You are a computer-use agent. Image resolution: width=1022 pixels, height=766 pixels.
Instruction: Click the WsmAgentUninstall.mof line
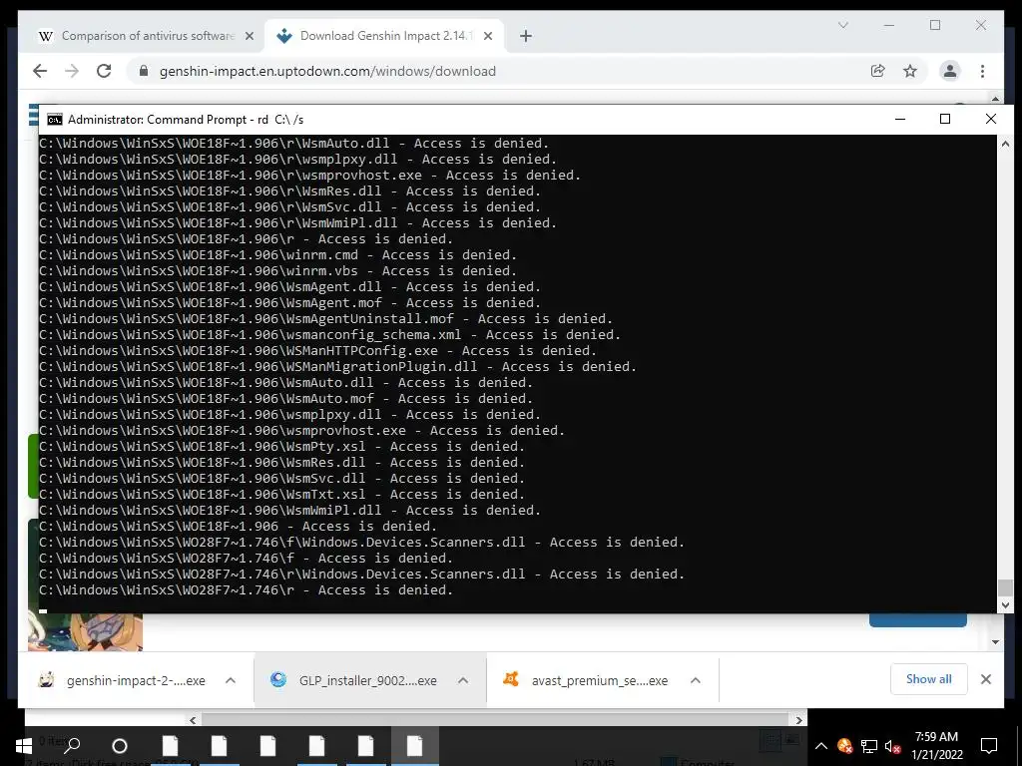coord(326,318)
